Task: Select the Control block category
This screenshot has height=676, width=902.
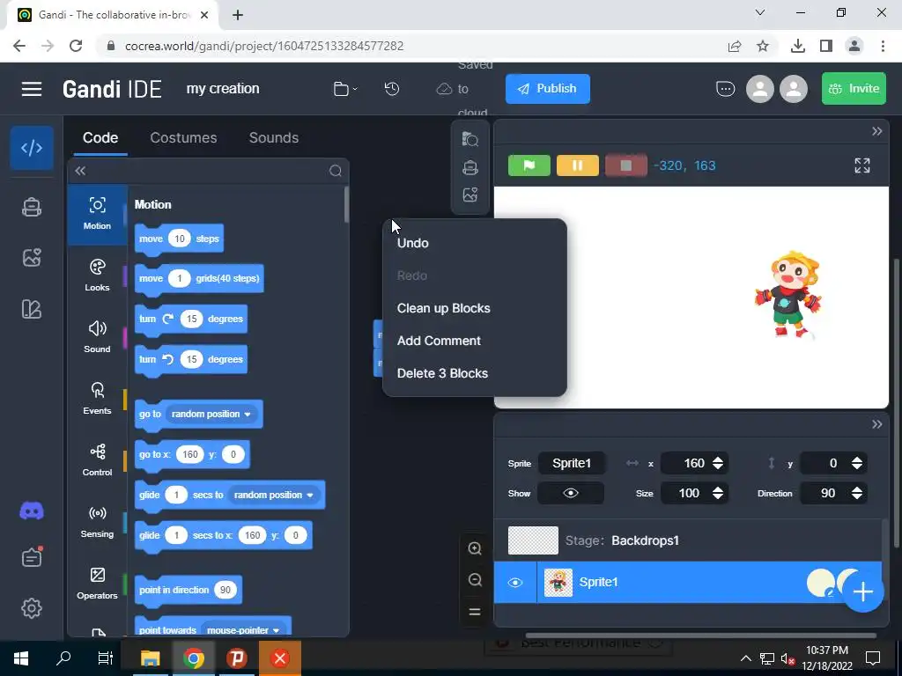Action: [x=97, y=460]
